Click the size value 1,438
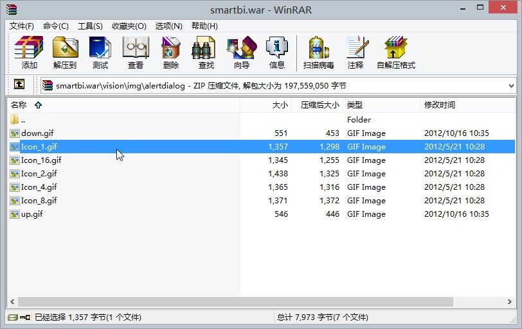Screen dimensions: 522x329 click(278, 174)
